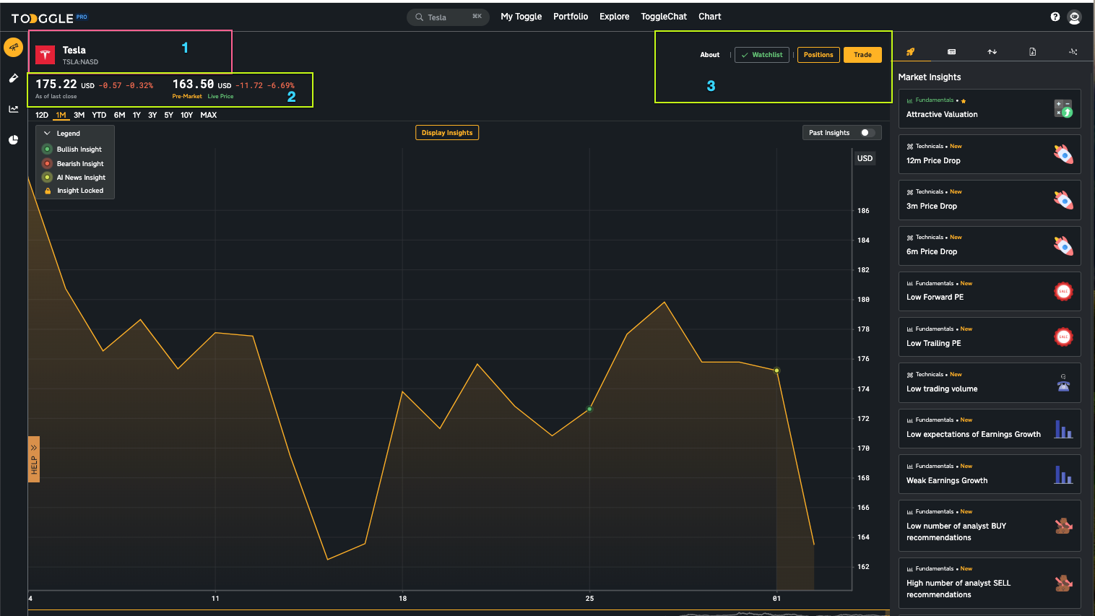Click the AI News Insight legend marker
1095x616 pixels.
click(x=47, y=178)
